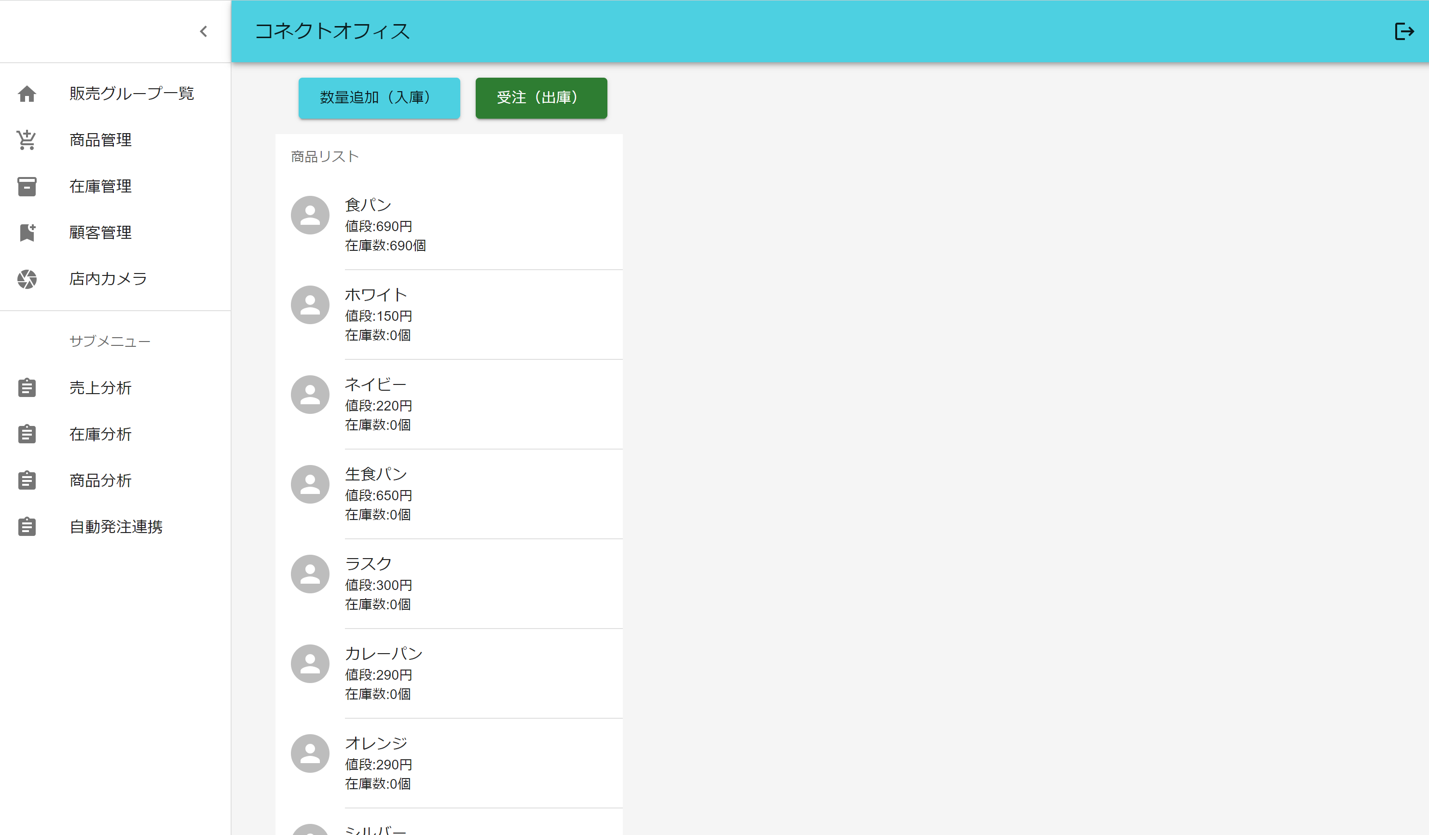Viewport: 1429px width, 835px height.
Task: Click the 値段:650円 price text
Action: pyautogui.click(x=378, y=495)
